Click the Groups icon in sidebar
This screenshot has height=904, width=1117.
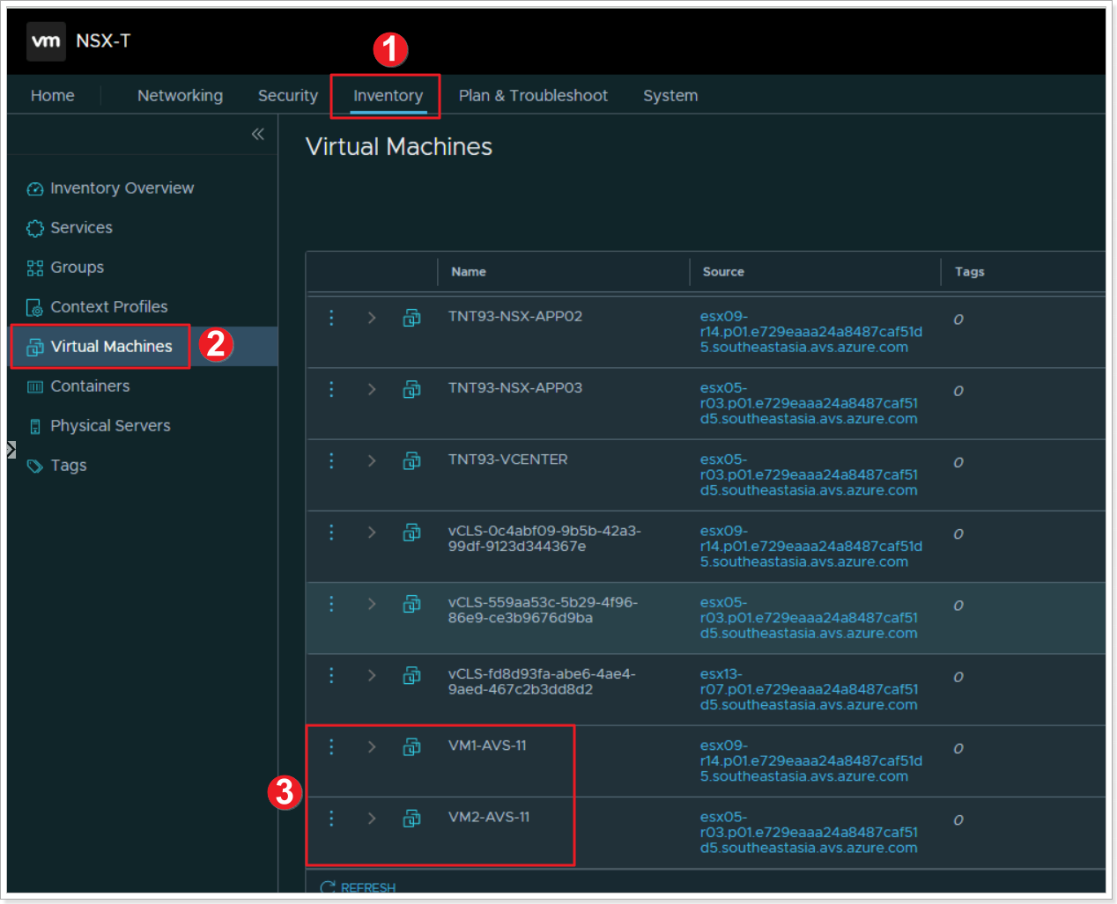(x=35, y=268)
